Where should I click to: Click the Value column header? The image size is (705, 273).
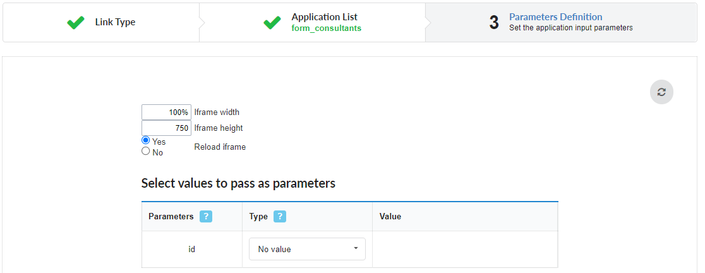390,216
